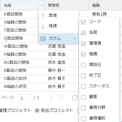Choose 降順 from the sort menu
The width and height of the screenshot is (122, 122).
pos(53,26)
